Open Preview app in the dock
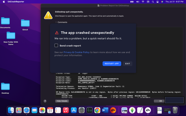Viewport: 186px width, 116px height. coord(124,110)
